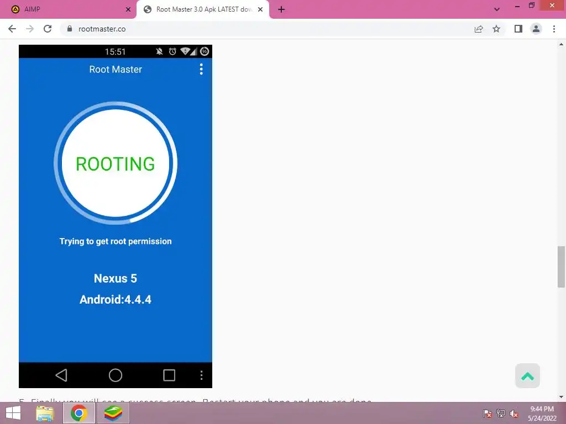Click the Root Master phone screenshot
Image resolution: width=566 pixels, height=424 pixels.
click(116, 216)
